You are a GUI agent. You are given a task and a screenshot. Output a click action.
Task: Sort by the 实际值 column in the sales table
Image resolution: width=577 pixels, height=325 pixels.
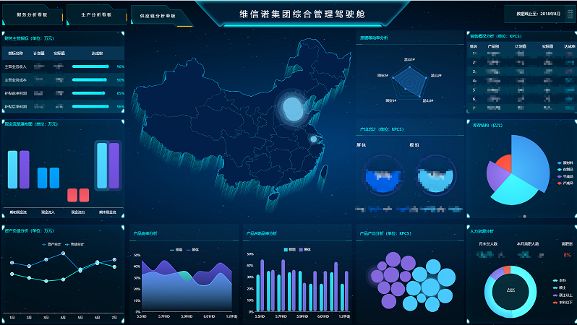[x=547, y=46]
